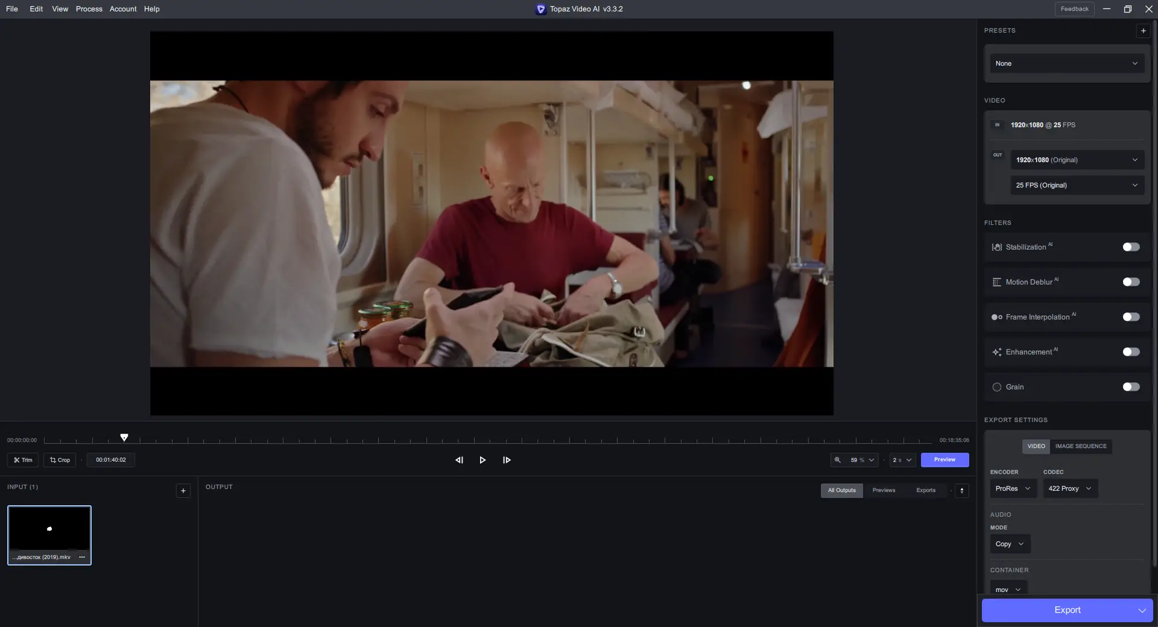This screenshot has height=627, width=1158.
Task: Open the mov container dropdown
Action: (1008, 589)
